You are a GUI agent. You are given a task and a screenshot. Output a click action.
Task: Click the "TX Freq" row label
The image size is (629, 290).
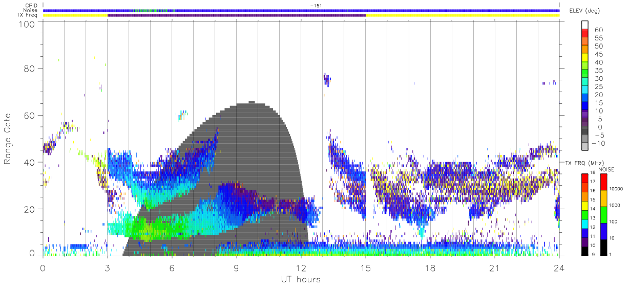[x=28, y=15]
